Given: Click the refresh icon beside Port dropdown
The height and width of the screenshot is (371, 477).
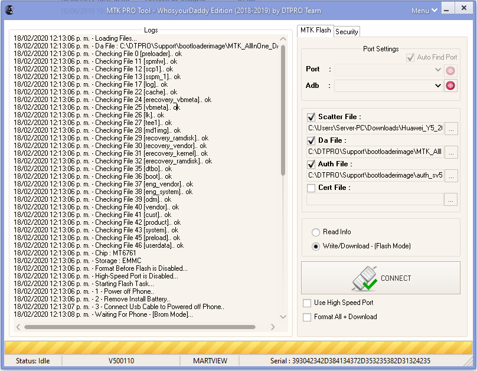Looking at the screenshot, I should (x=450, y=70).
